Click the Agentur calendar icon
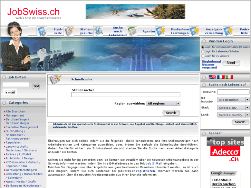This screenshot has height=188, width=251. [132, 31]
